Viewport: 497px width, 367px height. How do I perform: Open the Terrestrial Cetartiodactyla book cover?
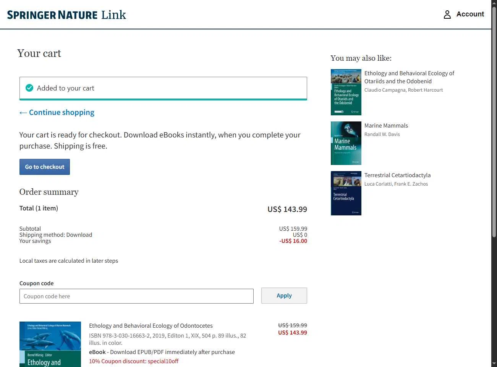(346, 193)
